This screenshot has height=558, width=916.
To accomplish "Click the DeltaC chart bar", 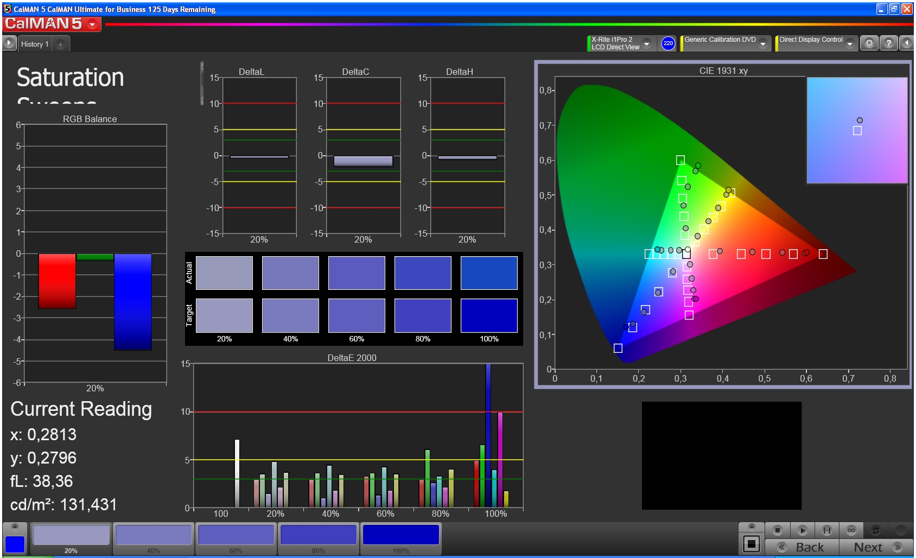I will coord(363,161).
